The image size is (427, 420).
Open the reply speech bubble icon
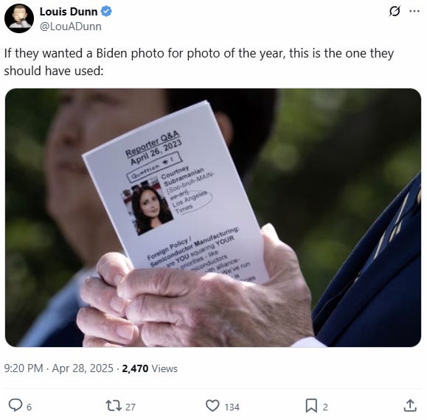[x=15, y=405]
